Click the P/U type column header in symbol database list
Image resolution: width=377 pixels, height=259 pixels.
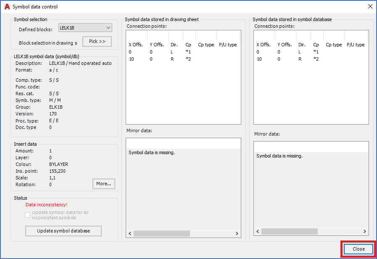pyautogui.click(x=356, y=45)
